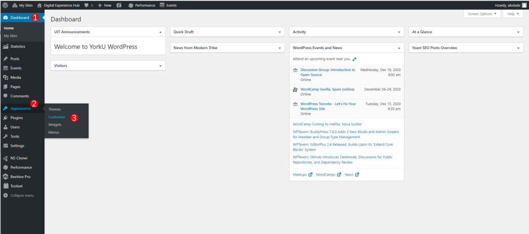Expand the Visitors panel
Viewport: 529px width, 234px height.
(160, 65)
